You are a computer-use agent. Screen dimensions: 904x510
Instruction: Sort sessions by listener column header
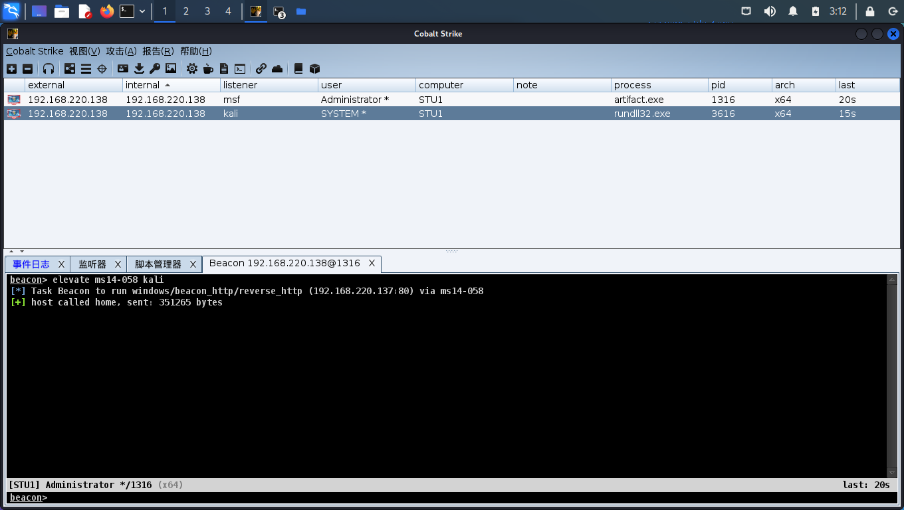pyautogui.click(x=269, y=85)
